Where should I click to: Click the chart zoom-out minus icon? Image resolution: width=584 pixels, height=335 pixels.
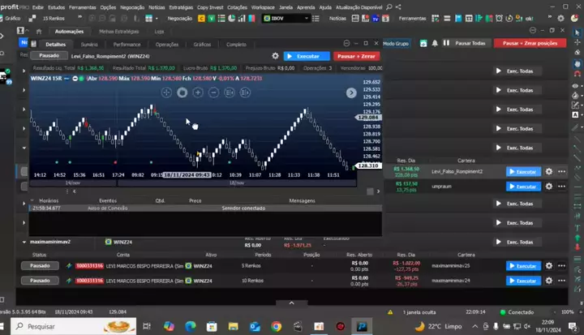pos(213,92)
